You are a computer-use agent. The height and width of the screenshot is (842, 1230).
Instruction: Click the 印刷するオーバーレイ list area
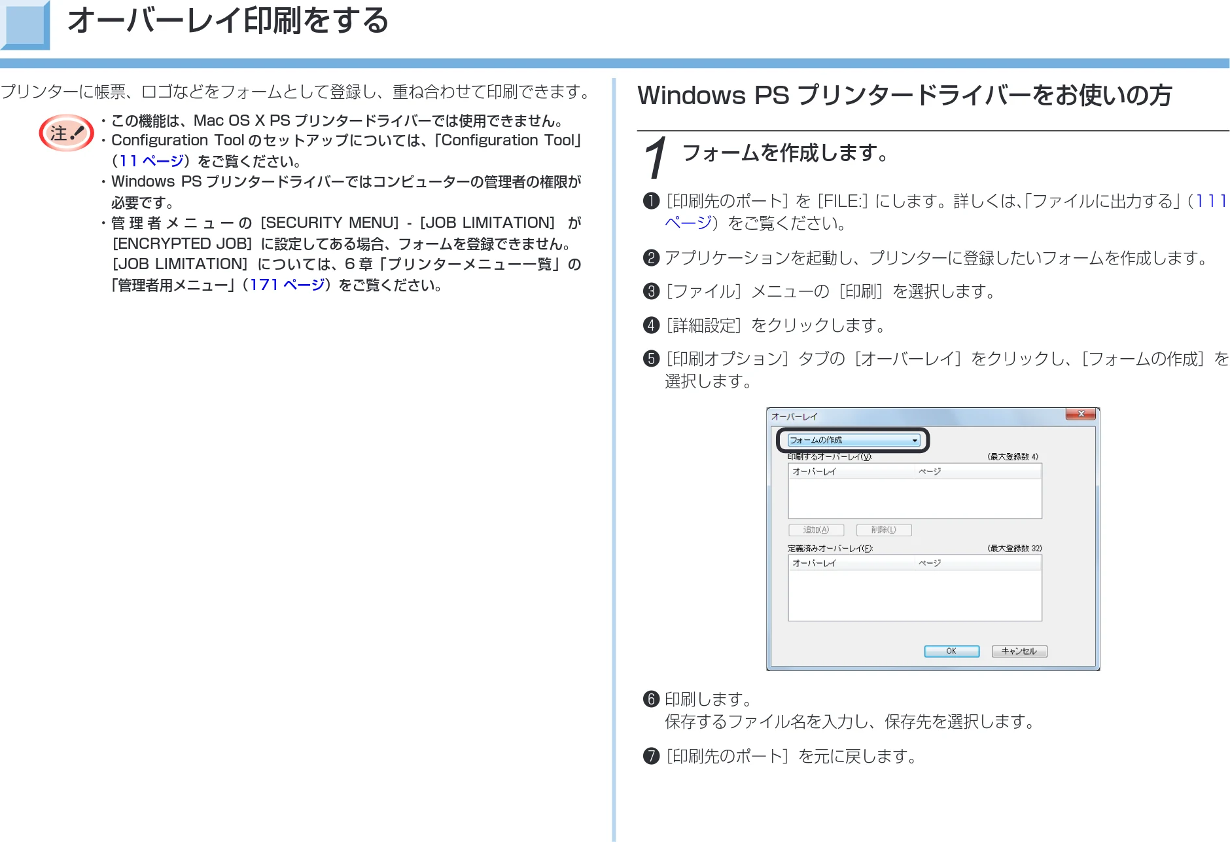coord(915,491)
